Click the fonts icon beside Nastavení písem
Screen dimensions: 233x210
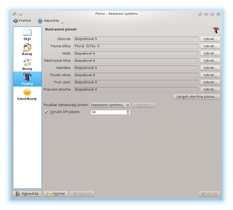point(216,30)
